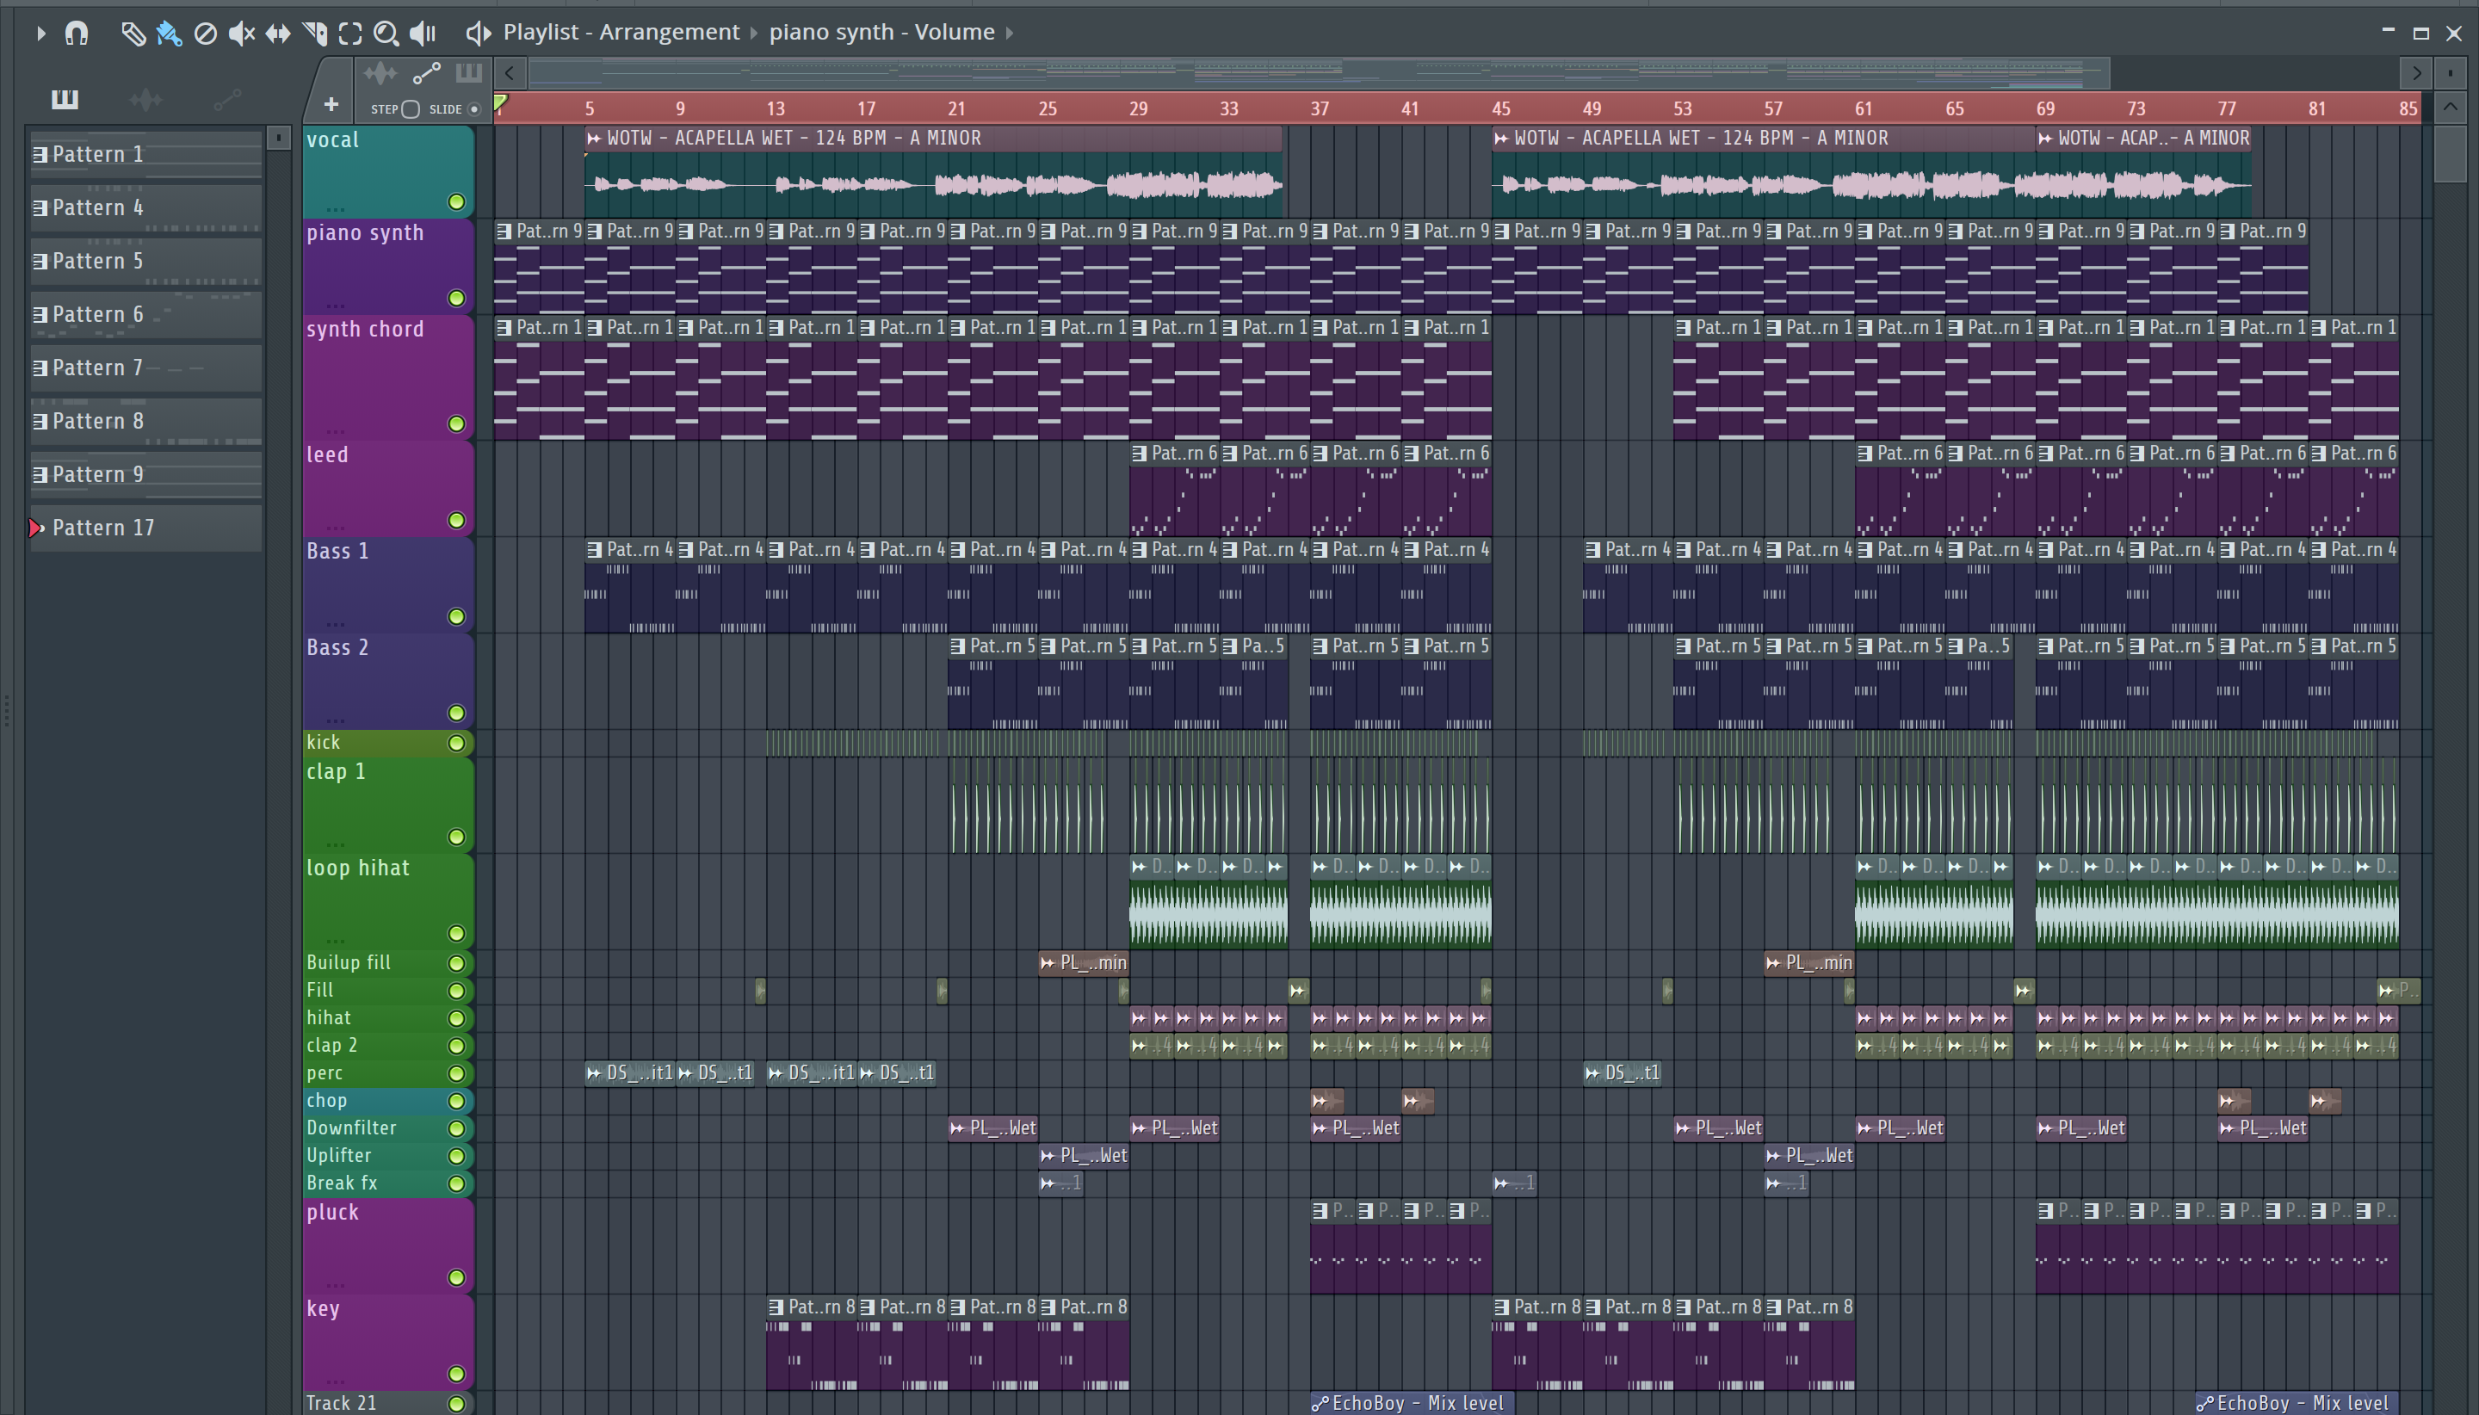Click bar 37 on the timeline ruler
Image resolution: width=2479 pixels, height=1415 pixels.
(1320, 108)
